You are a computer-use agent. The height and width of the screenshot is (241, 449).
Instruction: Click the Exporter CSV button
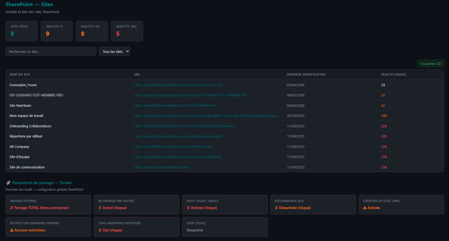coord(430,64)
